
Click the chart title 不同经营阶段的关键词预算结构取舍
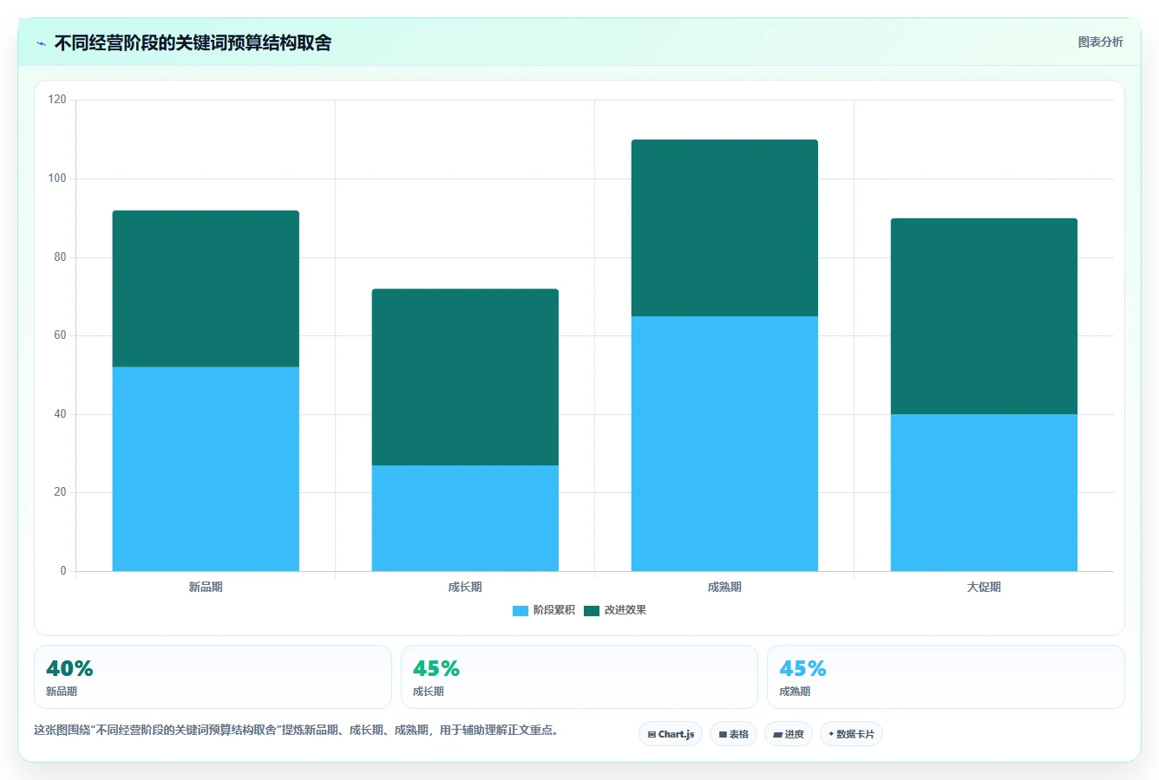(x=193, y=42)
